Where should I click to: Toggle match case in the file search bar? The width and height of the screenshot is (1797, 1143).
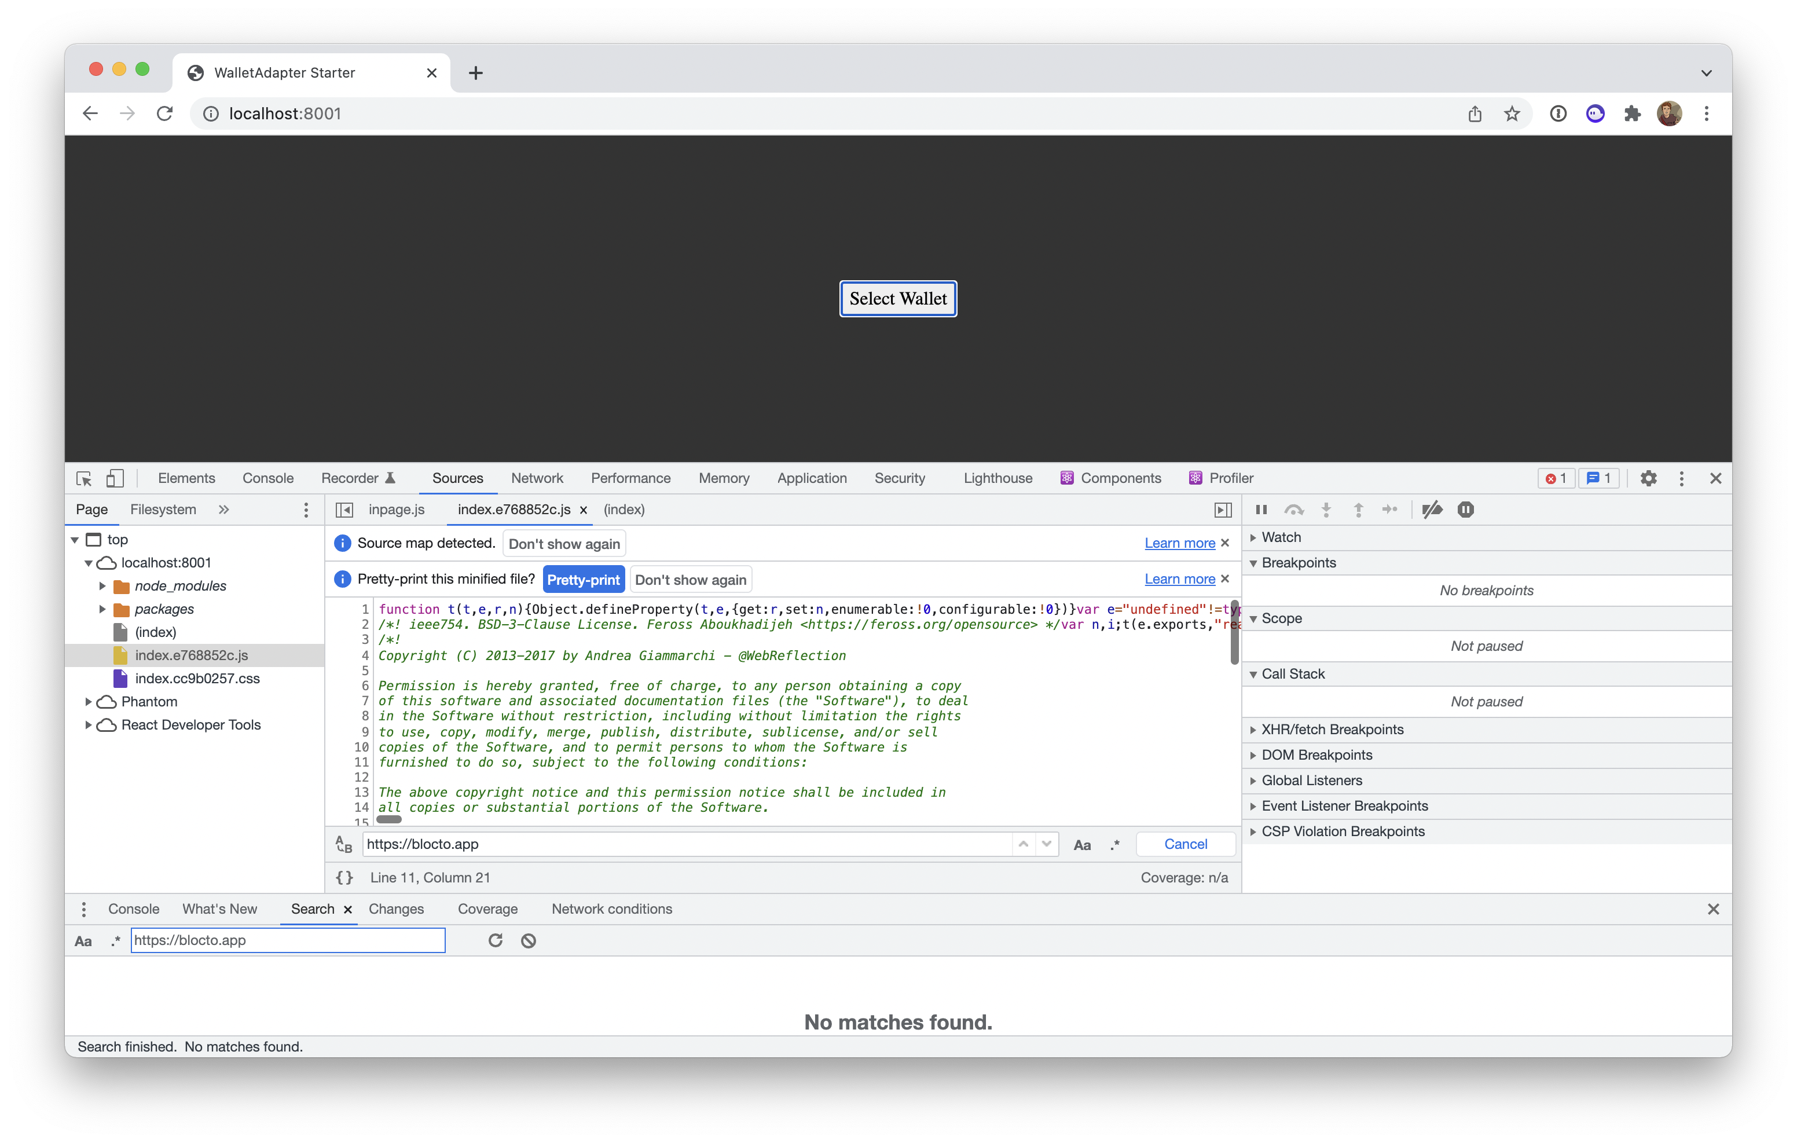tap(1082, 844)
